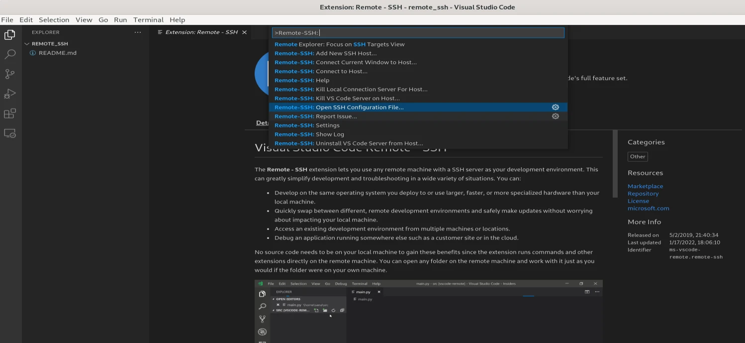
Task: Open the Remote Explorer view
Action: pyautogui.click(x=9, y=133)
